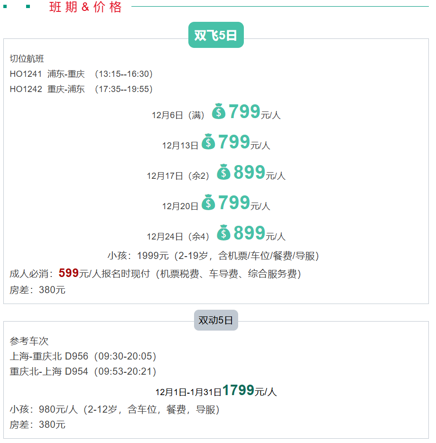Select the 12月20日 departure date
The width and height of the screenshot is (436, 443).
tap(180, 206)
